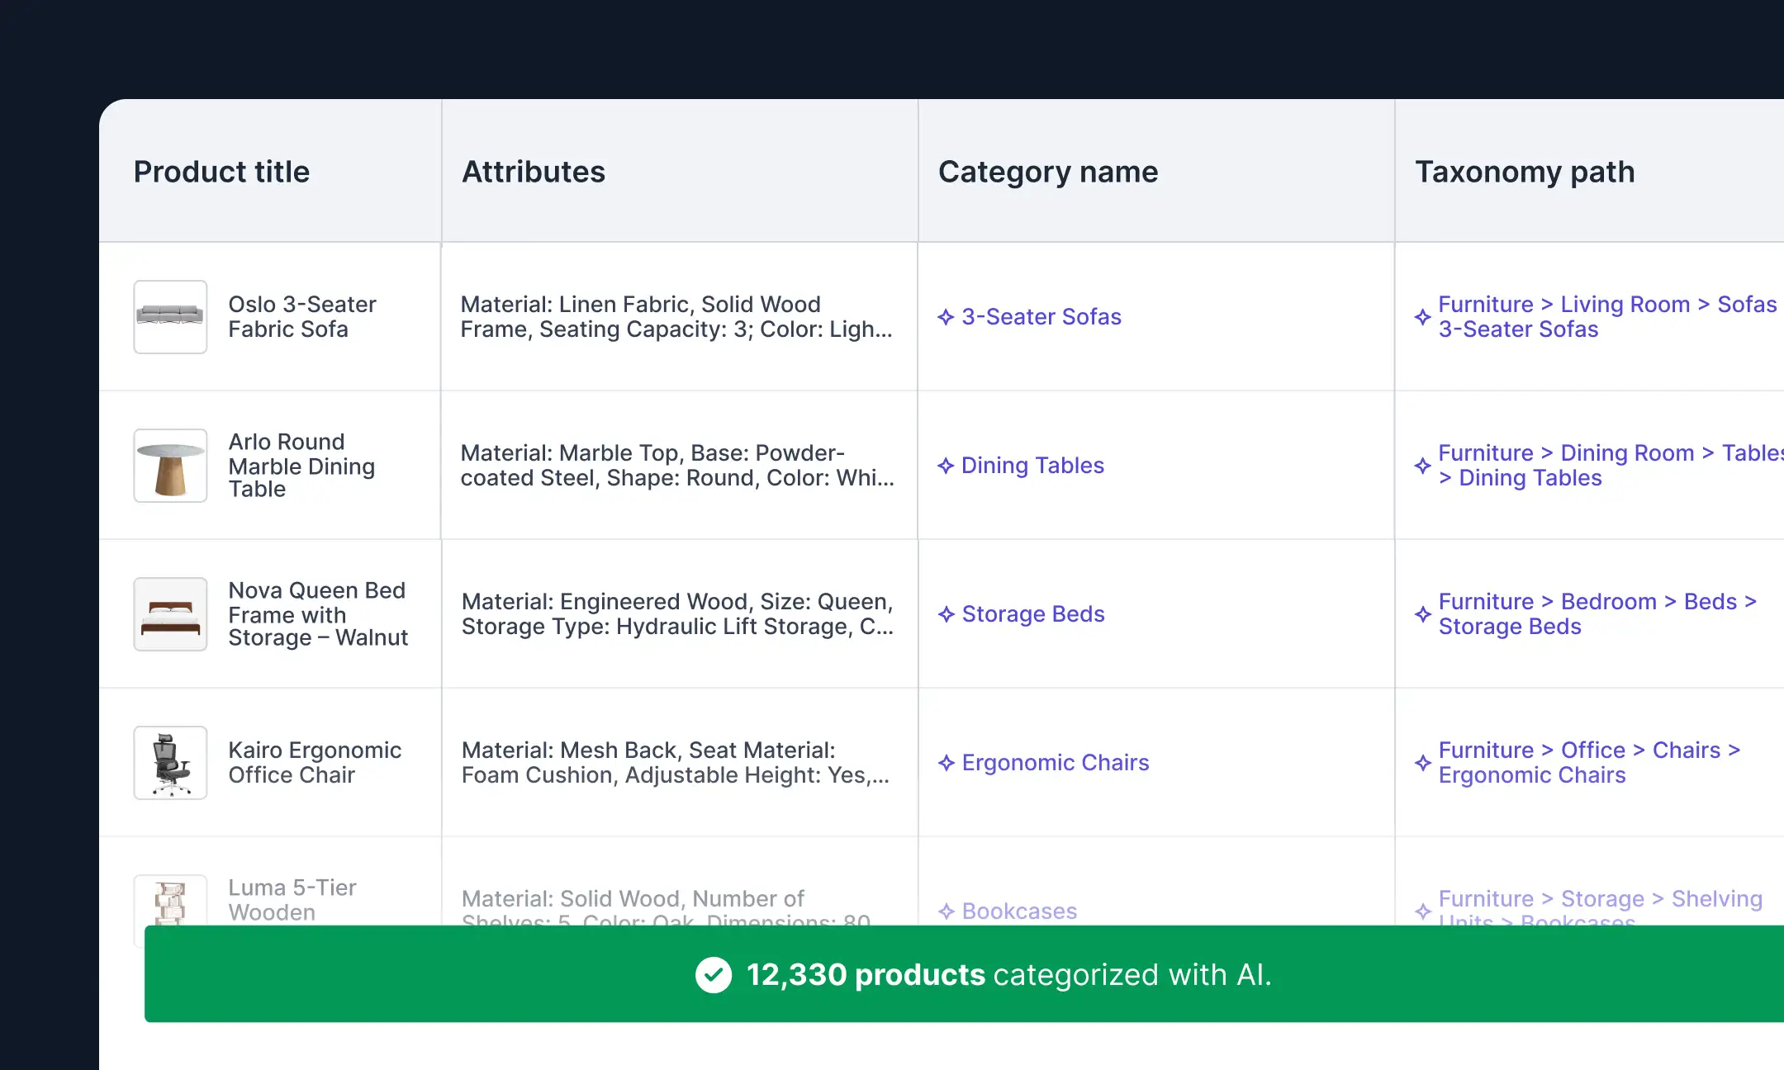
Task: Click the Category name column header
Action: click(x=1048, y=172)
